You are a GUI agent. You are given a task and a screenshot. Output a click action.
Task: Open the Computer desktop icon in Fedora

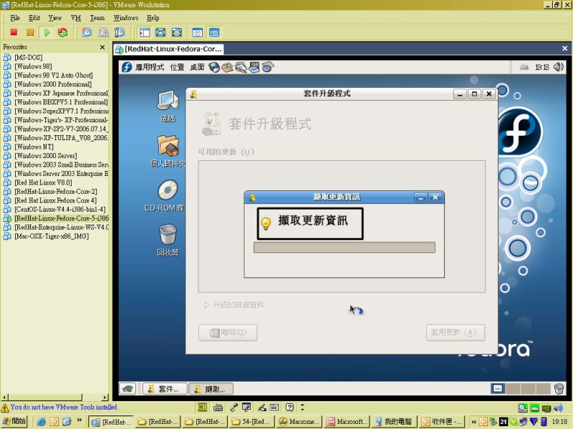168,106
